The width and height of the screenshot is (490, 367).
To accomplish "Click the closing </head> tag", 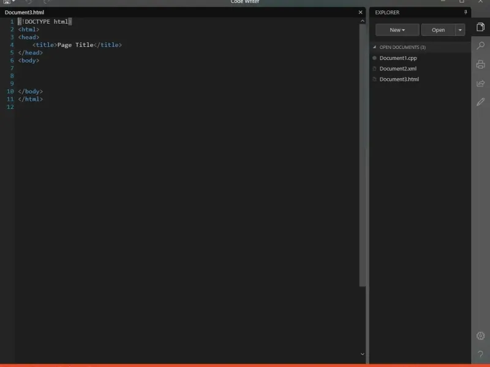I will tap(30, 53).
